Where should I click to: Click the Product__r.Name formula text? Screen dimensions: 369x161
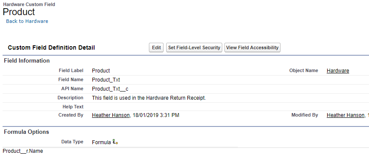pyautogui.click(x=23, y=151)
